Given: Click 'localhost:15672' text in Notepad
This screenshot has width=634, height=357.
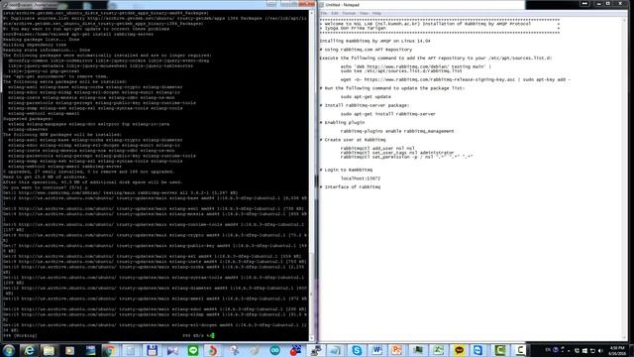Looking at the screenshot, I should pos(361,178).
